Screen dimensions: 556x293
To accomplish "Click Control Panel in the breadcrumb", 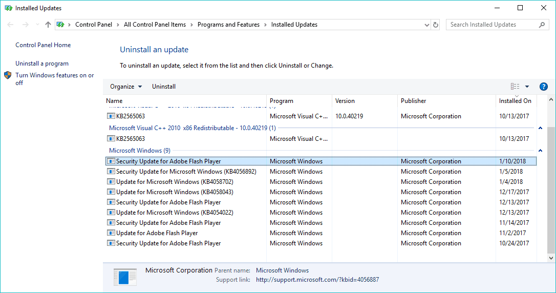I will pos(94,25).
